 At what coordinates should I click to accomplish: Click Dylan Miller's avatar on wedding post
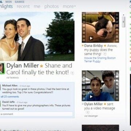[2, 68]
